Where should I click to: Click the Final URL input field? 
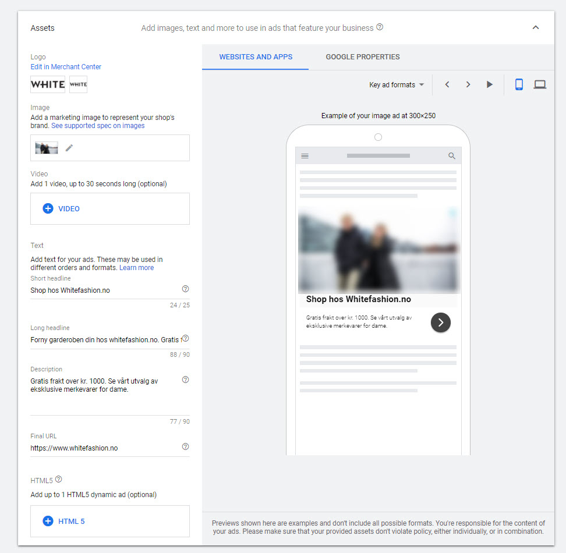point(105,448)
